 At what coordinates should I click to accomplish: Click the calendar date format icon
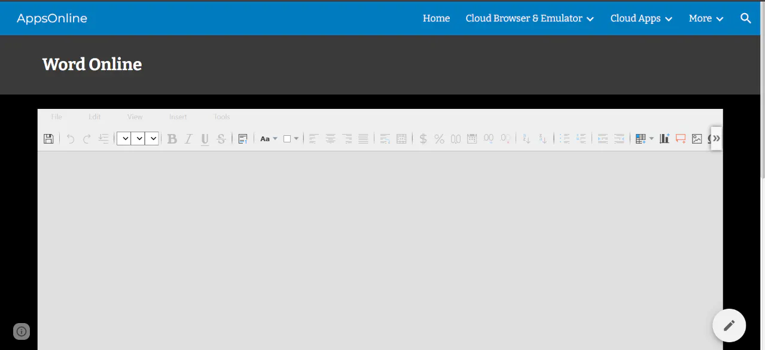(x=472, y=139)
